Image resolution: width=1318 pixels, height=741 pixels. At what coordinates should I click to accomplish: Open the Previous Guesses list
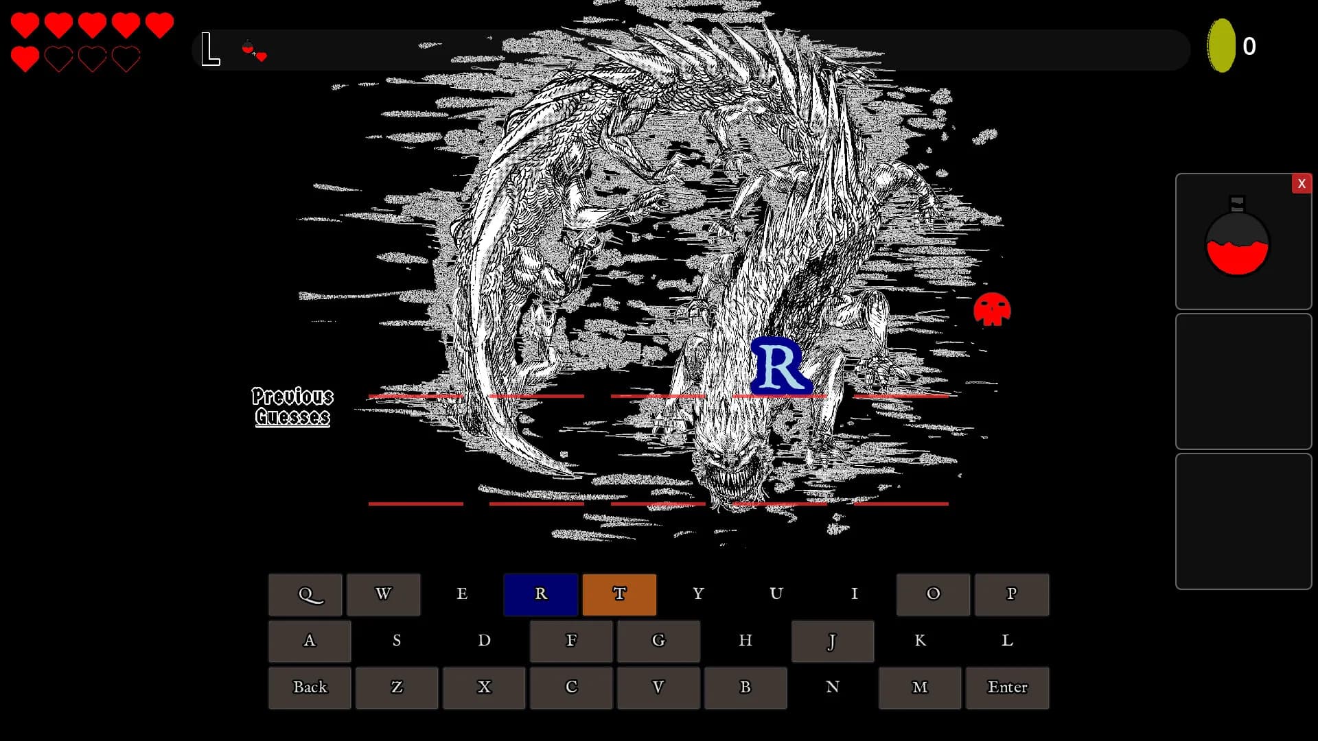pos(292,407)
